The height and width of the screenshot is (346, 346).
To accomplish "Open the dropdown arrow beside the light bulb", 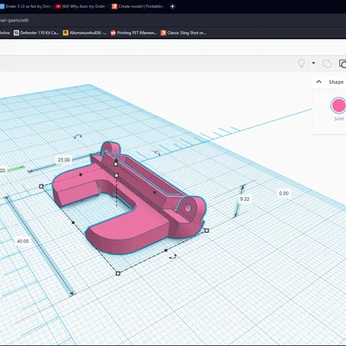I will point(313,63).
